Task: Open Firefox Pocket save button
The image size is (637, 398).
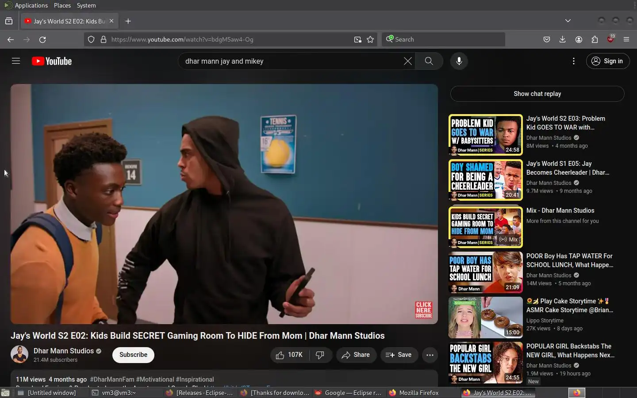Action: coord(547,39)
